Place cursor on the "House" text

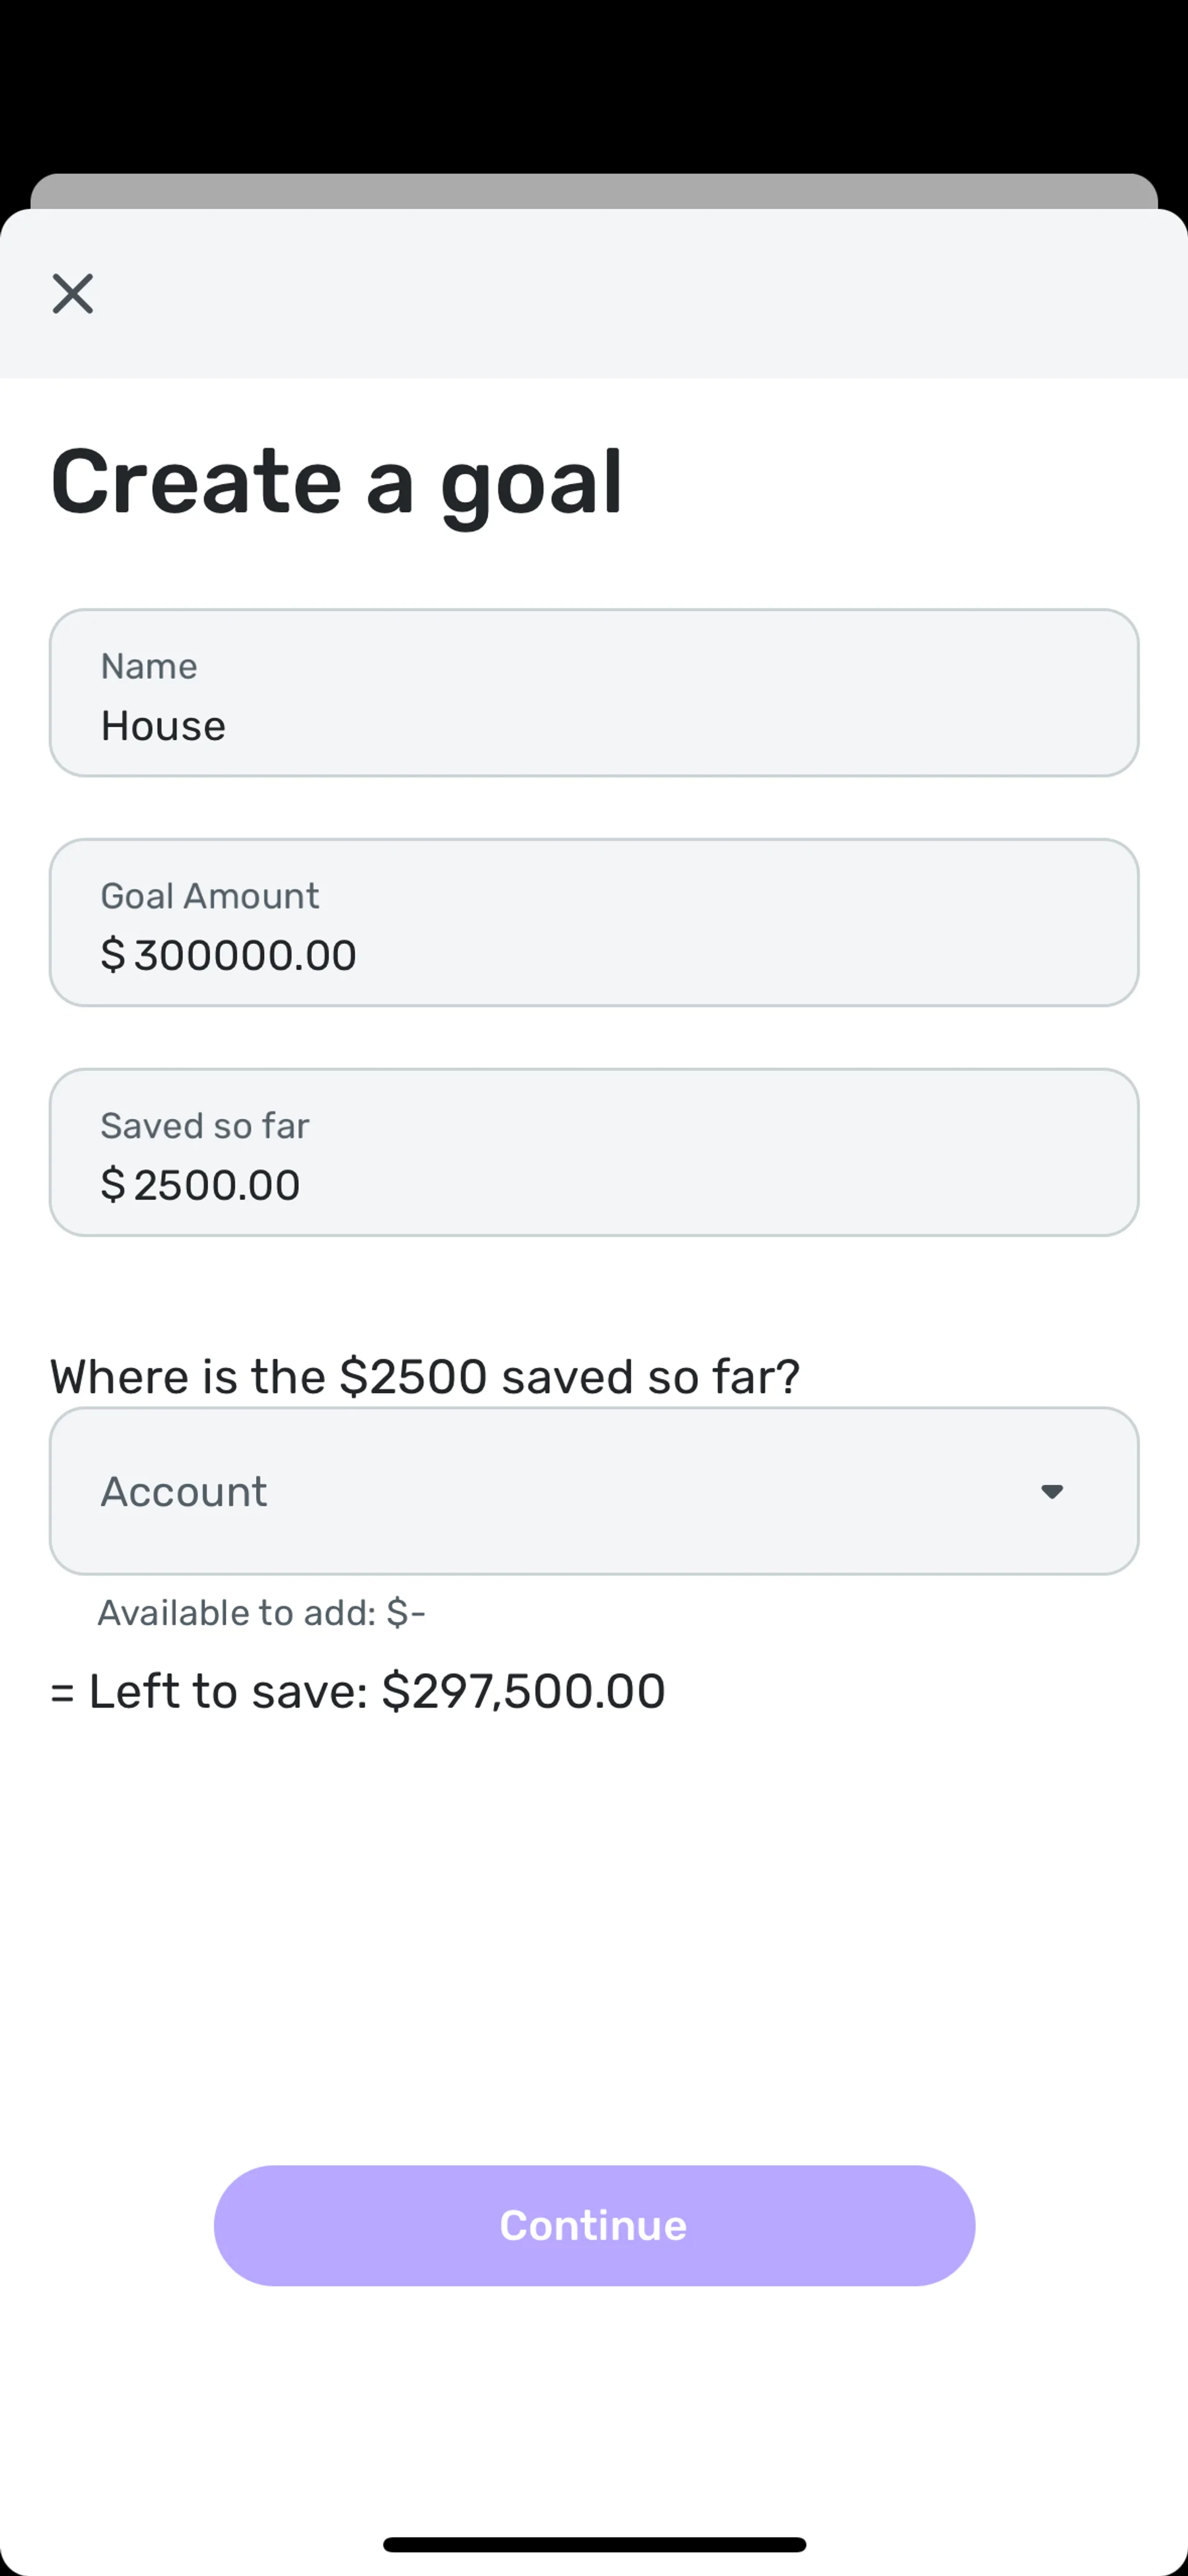pos(163,726)
